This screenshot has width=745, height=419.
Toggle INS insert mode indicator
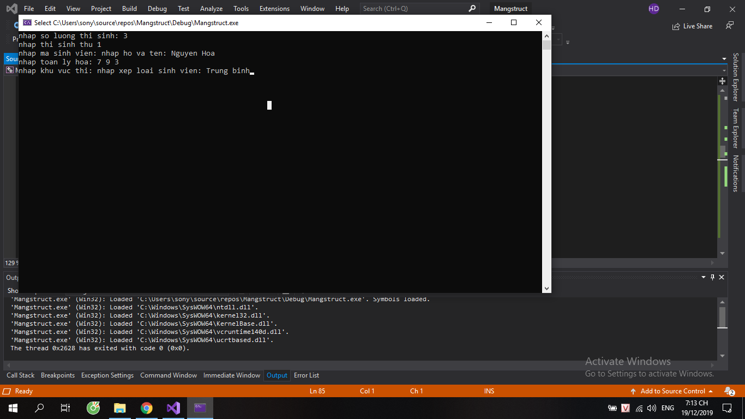coord(489,391)
